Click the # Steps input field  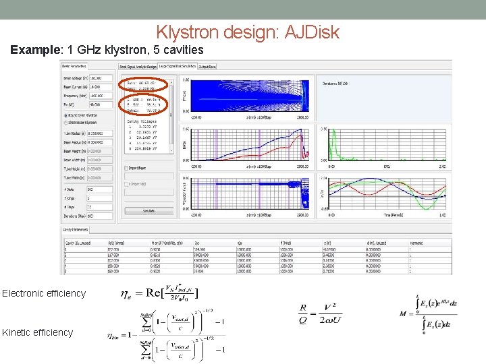(100, 207)
